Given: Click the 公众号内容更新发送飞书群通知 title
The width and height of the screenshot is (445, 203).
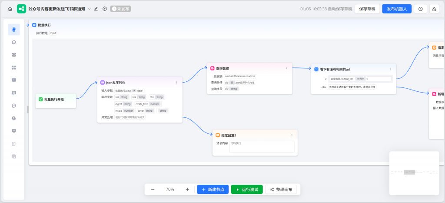Looking at the screenshot, I should tap(57, 9).
